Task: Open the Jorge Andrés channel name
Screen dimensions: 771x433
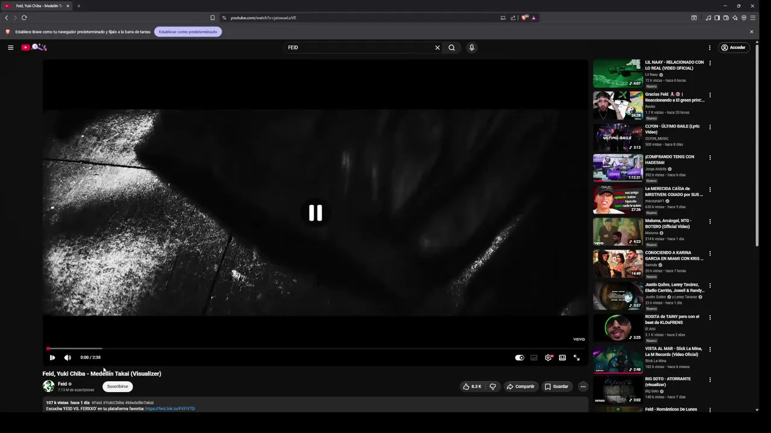Action: 656,169
